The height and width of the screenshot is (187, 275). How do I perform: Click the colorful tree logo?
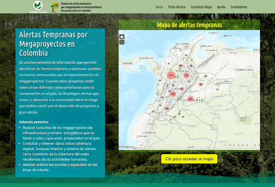(55, 7)
